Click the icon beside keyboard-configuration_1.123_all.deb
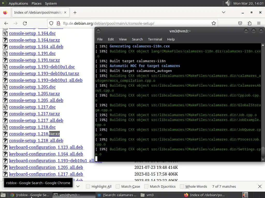 point(5,147)
